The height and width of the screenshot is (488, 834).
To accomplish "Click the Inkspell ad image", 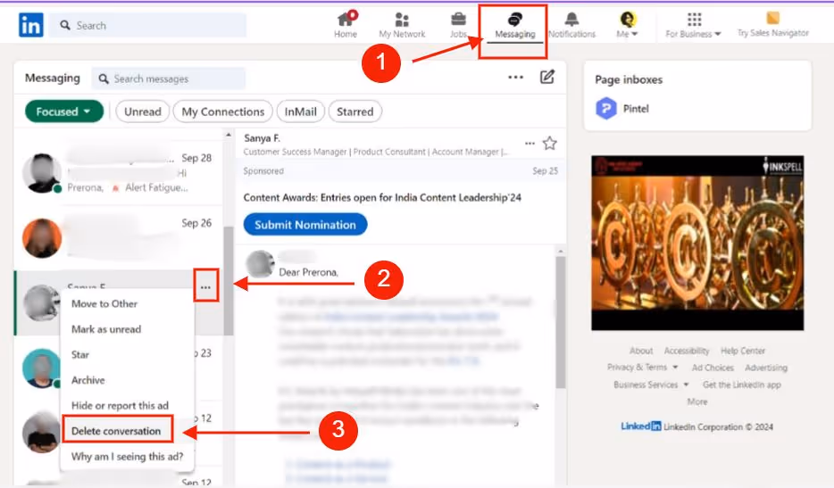I will (x=697, y=243).
